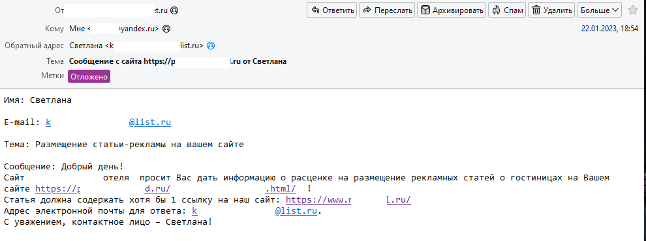Click the Отложено tag label

click(89, 76)
